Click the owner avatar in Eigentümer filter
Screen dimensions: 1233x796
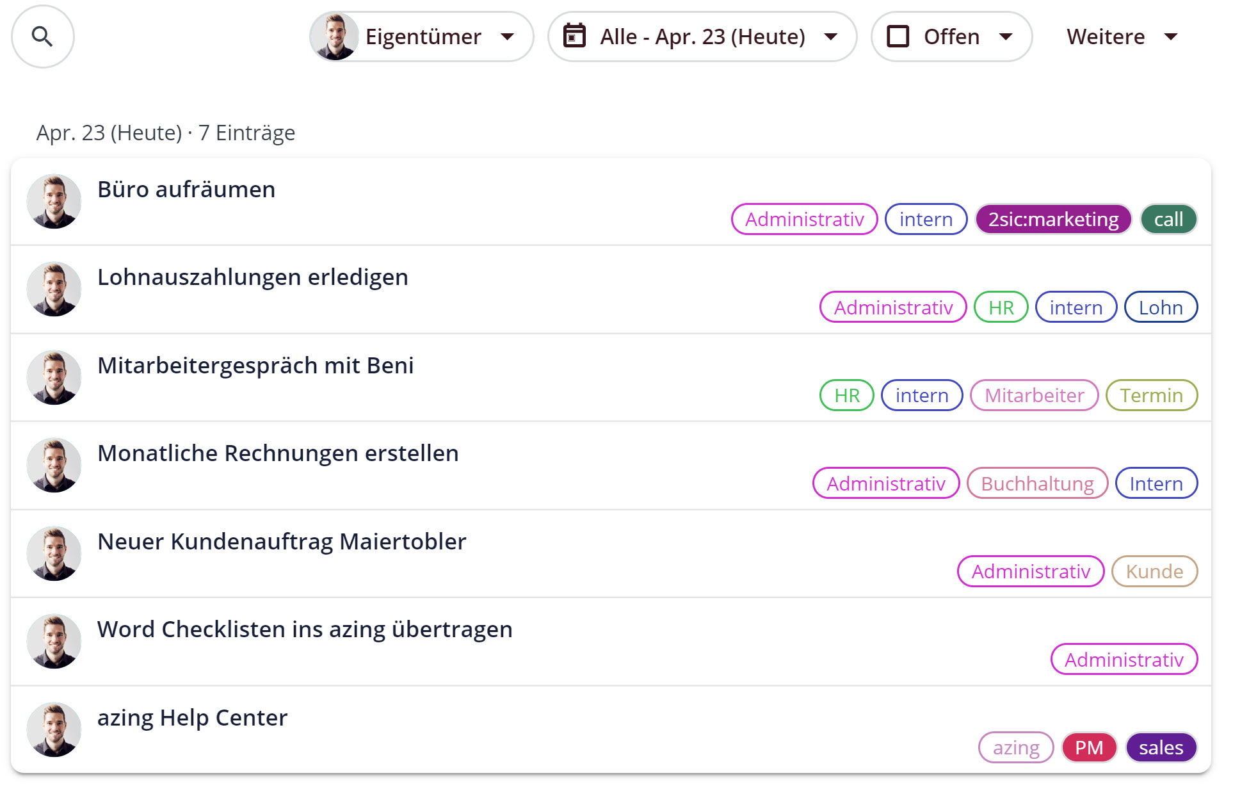[x=334, y=37]
